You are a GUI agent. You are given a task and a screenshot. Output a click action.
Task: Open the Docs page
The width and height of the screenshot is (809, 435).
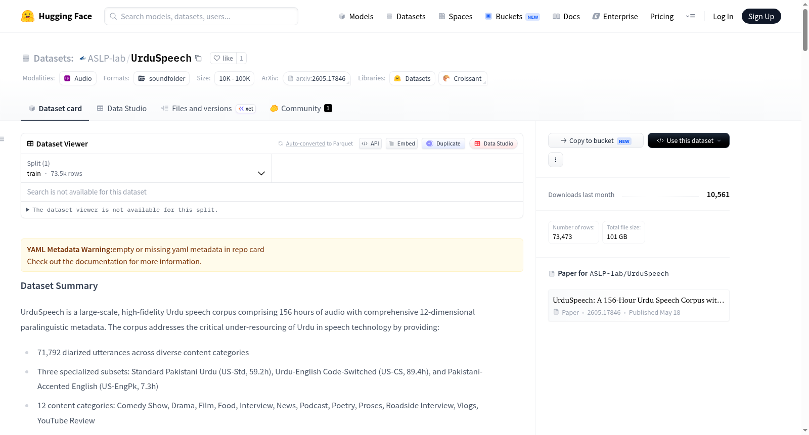[x=566, y=16]
